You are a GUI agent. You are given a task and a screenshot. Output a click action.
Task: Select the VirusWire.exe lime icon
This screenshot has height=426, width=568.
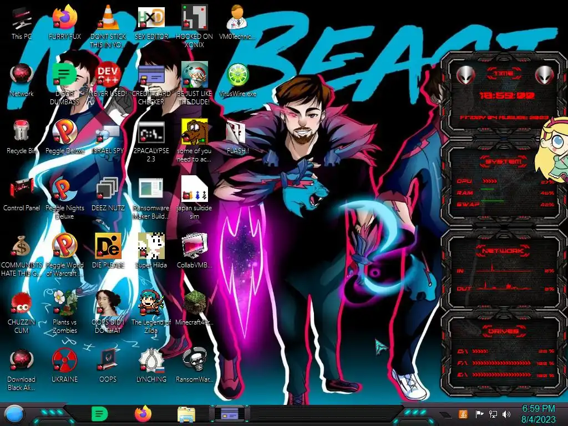(237, 80)
